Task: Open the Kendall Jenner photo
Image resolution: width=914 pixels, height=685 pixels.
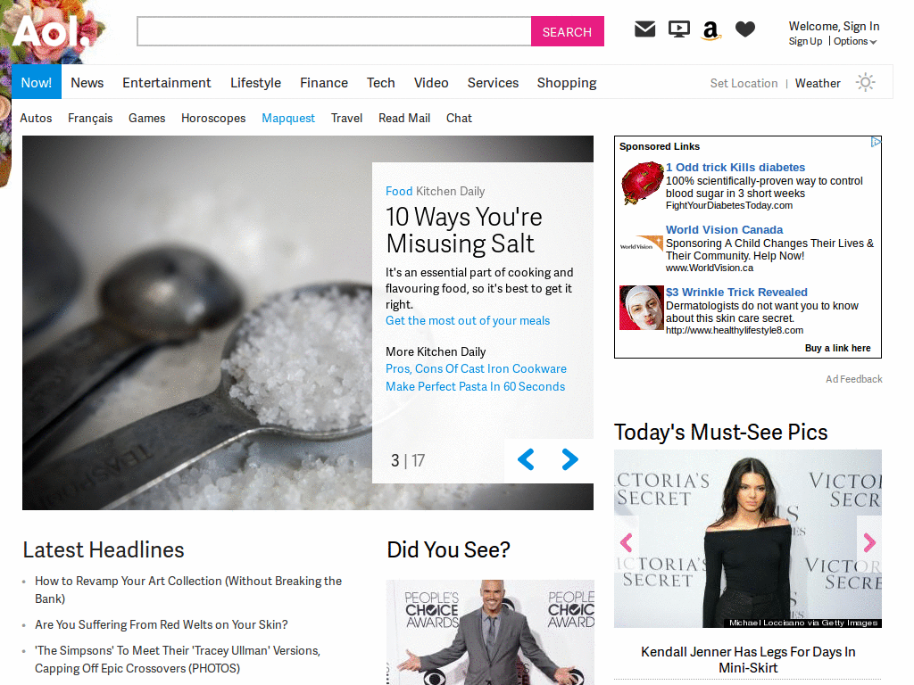Action: [748, 538]
